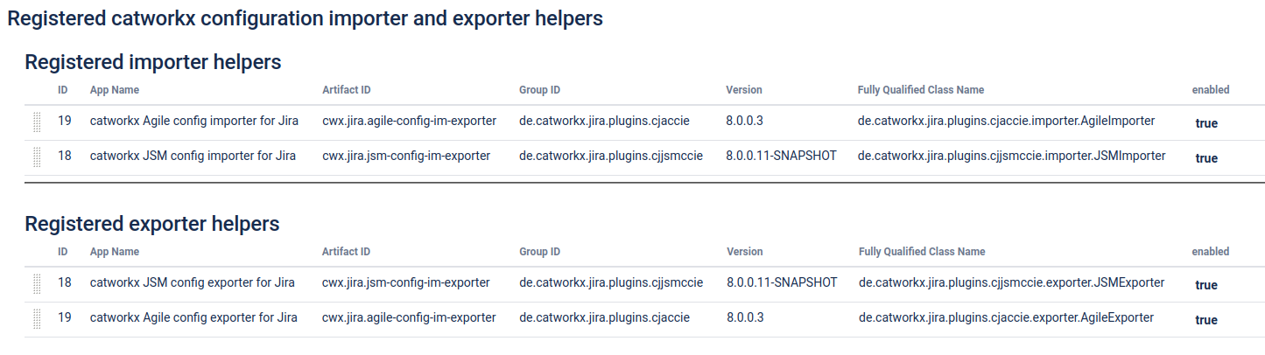
Task: Click 'Registered exporter helpers' heading
Action: coord(152,224)
